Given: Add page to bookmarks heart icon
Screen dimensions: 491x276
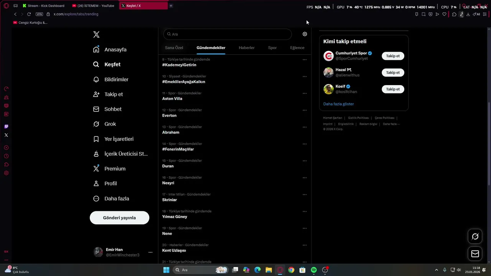Looking at the screenshot, I should 444,14.
